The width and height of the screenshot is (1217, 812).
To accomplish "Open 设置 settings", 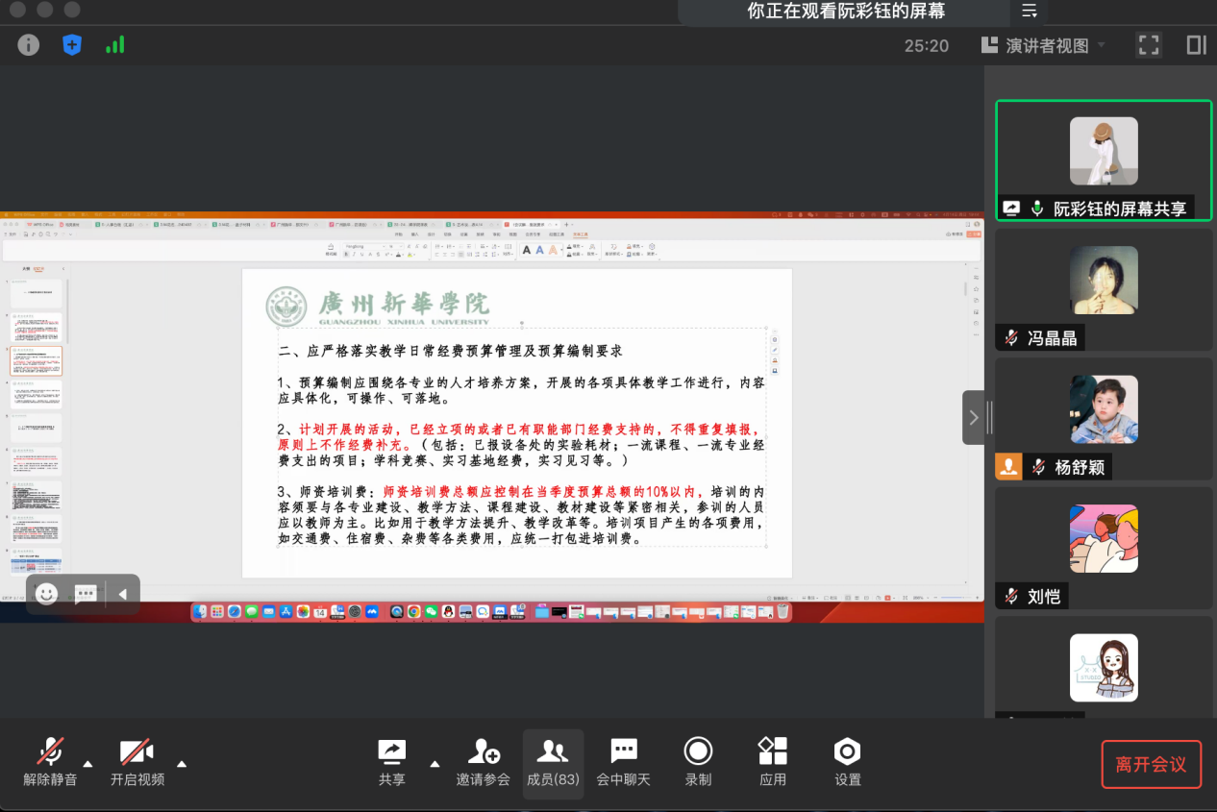I will pyautogui.click(x=847, y=763).
